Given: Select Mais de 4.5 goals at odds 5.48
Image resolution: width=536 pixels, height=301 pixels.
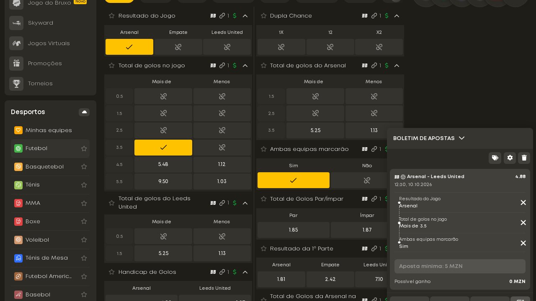Looking at the screenshot, I should 163,165.
